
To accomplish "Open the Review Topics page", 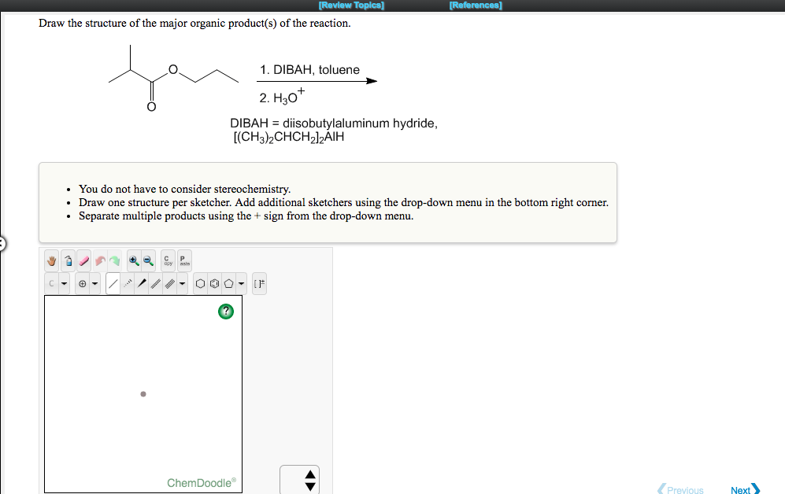I will pos(351,5).
